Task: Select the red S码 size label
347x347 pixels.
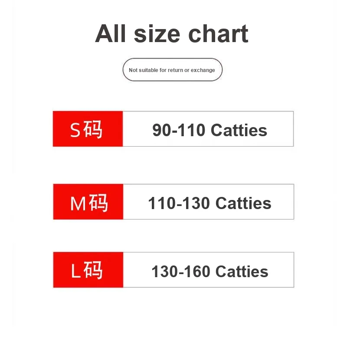Action: (x=88, y=129)
